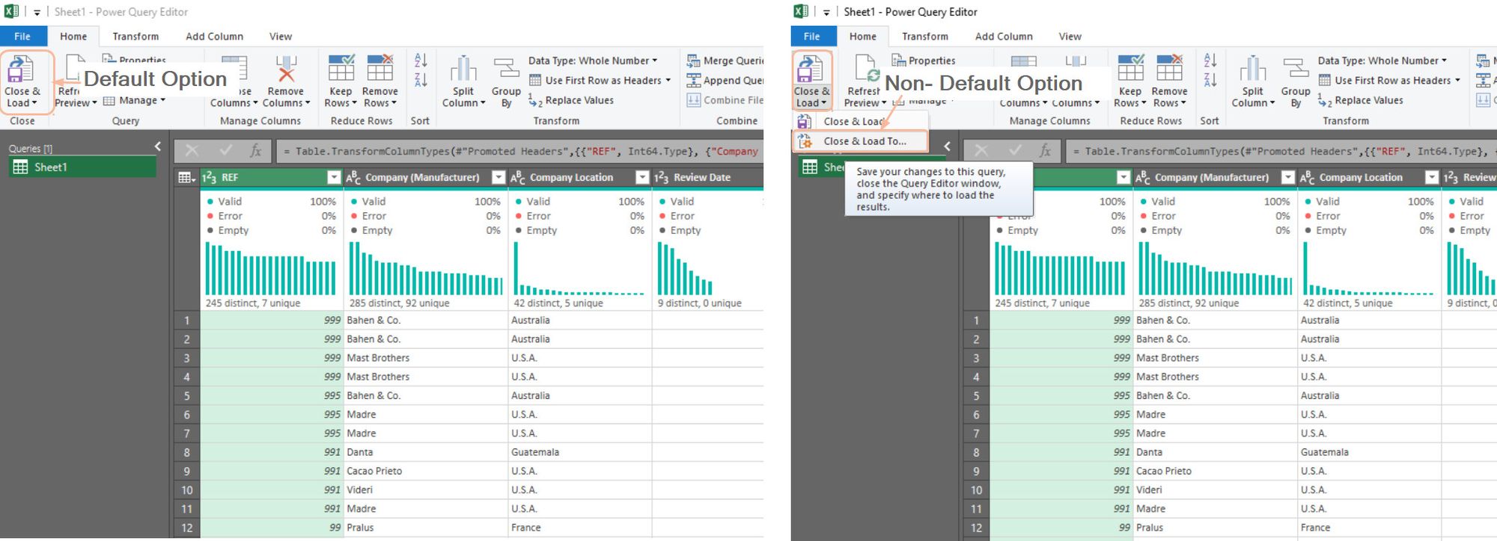
Task: Switch to Transform tab in left window
Action: 135,36
